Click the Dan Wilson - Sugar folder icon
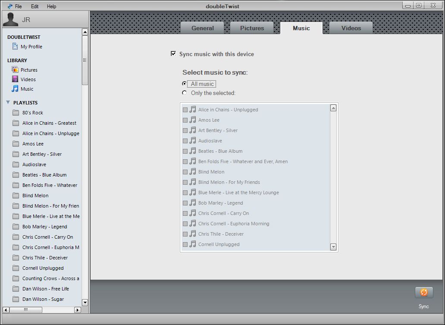The image size is (445, 325). pyautogui.click(x=16, y=299)
